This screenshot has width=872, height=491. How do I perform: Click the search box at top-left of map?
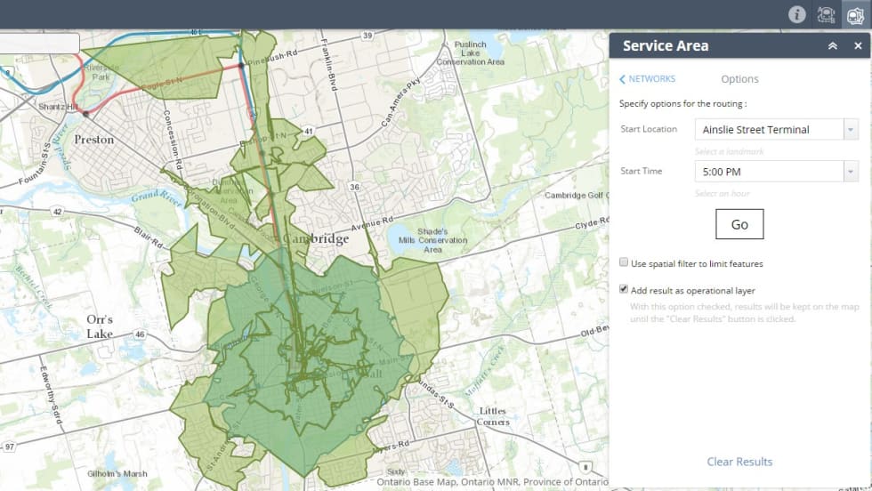pyautogui.click(x=39, y=43)
